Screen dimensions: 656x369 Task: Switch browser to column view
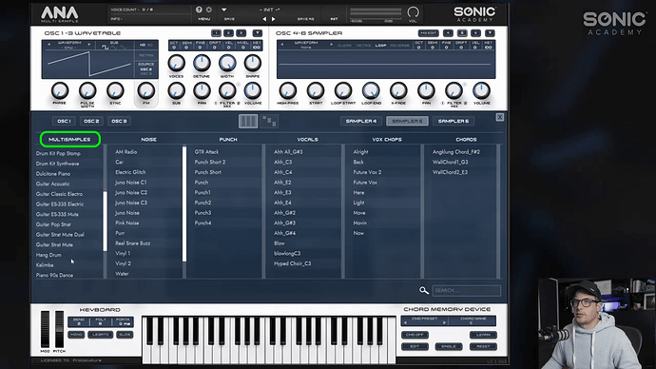(x=248, y=122)
